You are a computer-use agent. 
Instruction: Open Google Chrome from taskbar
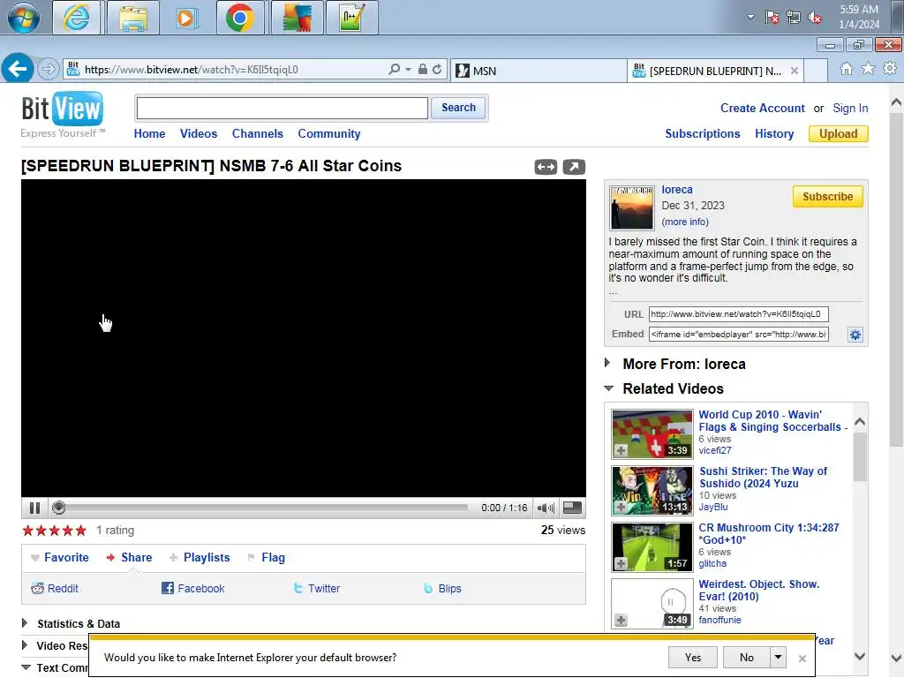(240, 18)
